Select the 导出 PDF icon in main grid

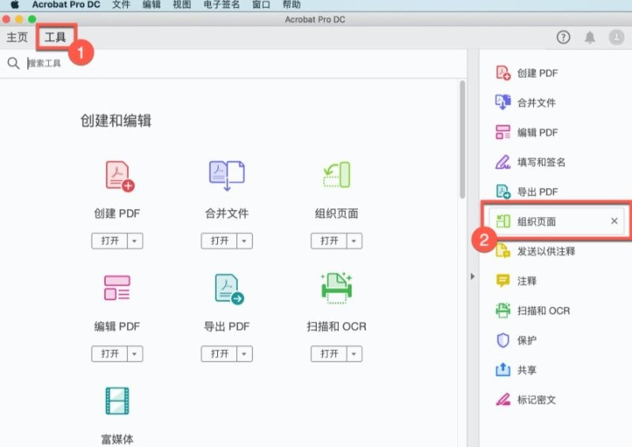pyautogui.click(x=229, y=289)
